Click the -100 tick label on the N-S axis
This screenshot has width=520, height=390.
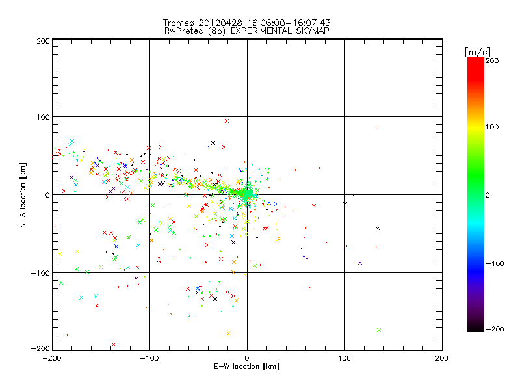point(40,273)
